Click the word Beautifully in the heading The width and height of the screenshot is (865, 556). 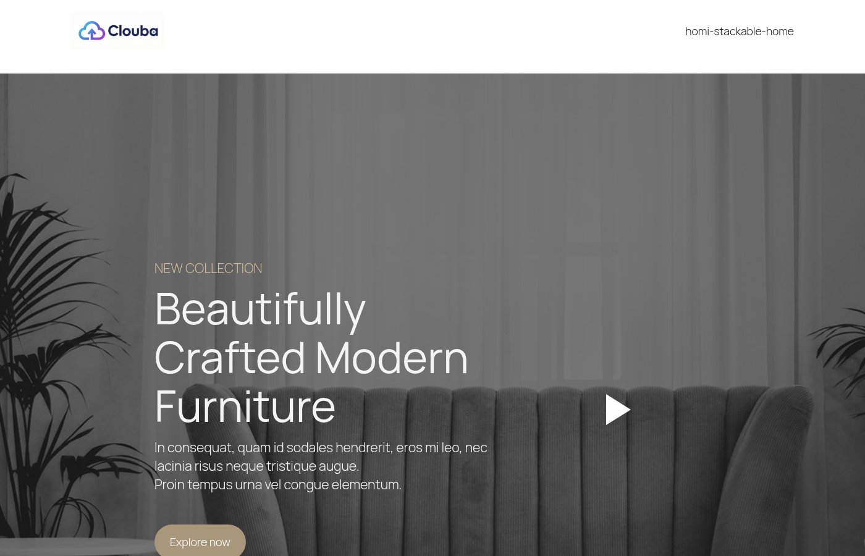(x=260, y=309)
